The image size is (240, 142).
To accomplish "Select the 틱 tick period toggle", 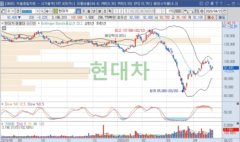I will (110, 11).
